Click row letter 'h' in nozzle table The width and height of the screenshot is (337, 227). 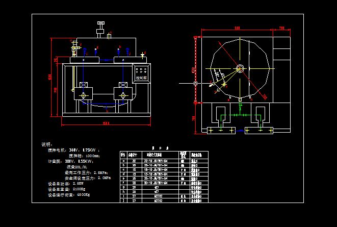pos(123,192)
